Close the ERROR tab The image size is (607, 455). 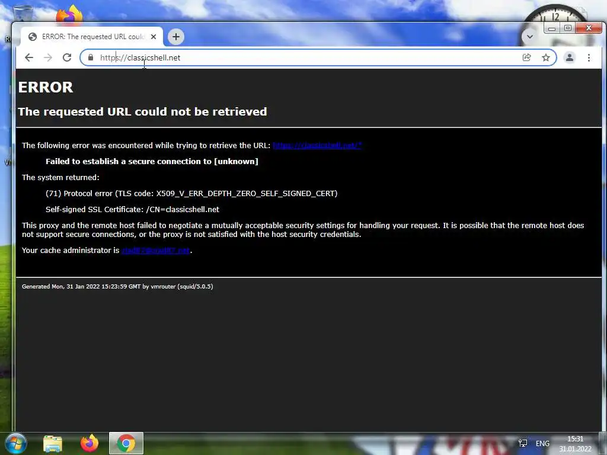(154, 37)
